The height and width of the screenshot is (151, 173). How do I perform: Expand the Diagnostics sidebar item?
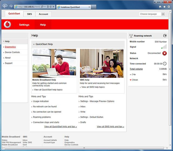pos(10,47)
